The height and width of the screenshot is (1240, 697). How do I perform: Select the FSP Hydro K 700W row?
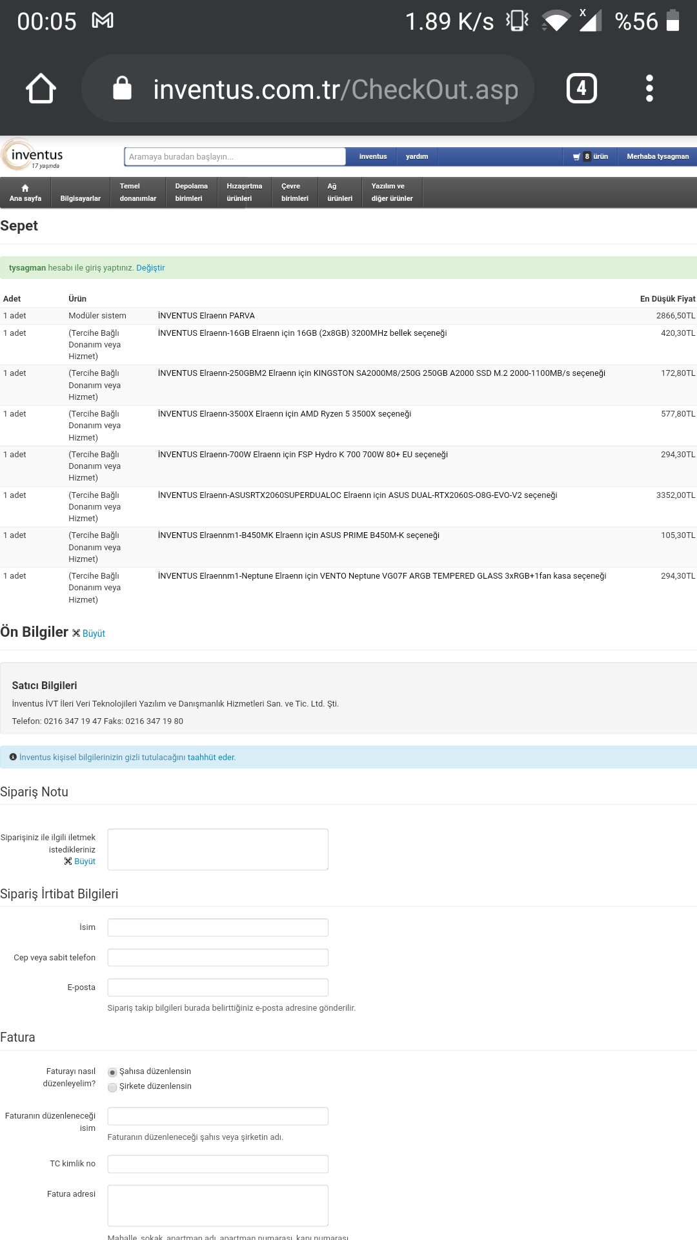(348, 466)
